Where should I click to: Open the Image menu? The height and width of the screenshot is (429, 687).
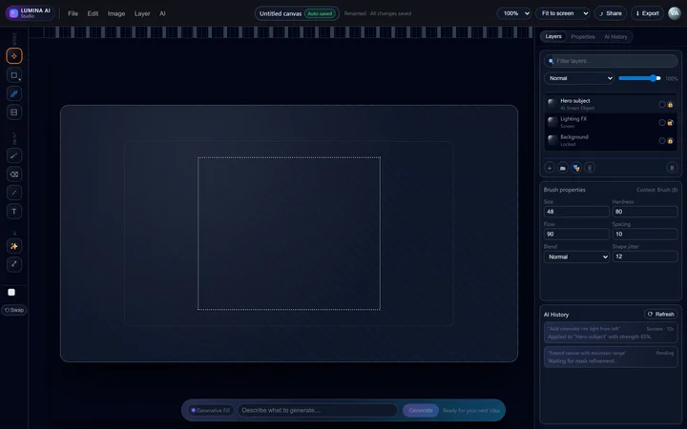pos(116,13)
